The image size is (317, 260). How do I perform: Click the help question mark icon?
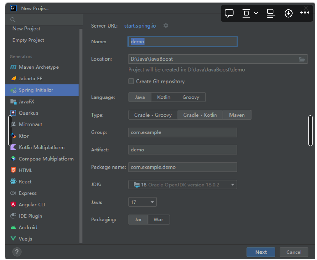pyautogui.click(x=17, y=252)
